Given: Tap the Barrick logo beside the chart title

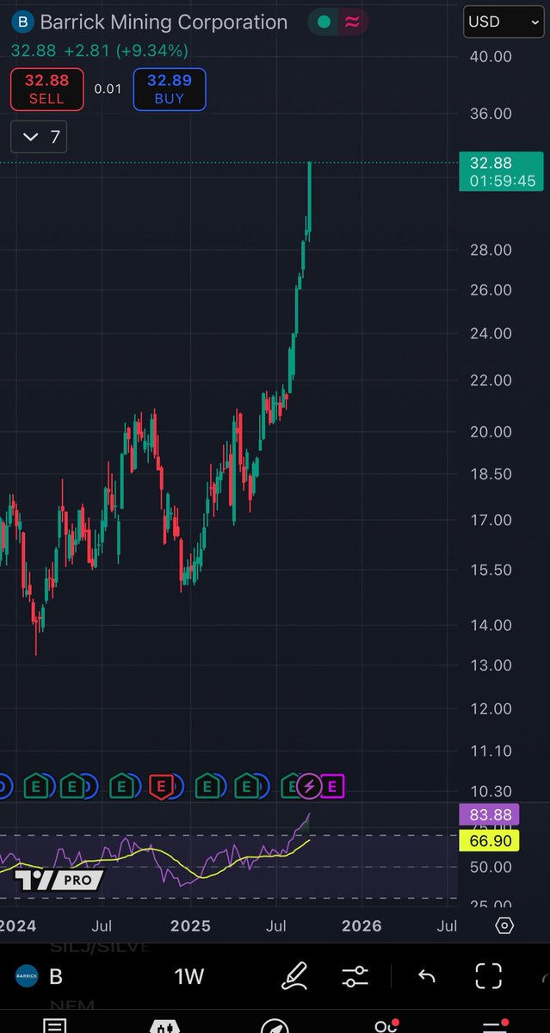Looking at the screenshot, I should [x=24, y=22].
